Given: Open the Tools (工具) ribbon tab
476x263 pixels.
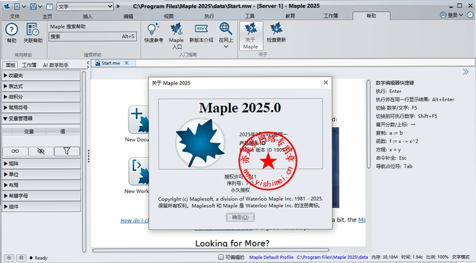Looking at the screenshot, I should click(x=249, y=16).
